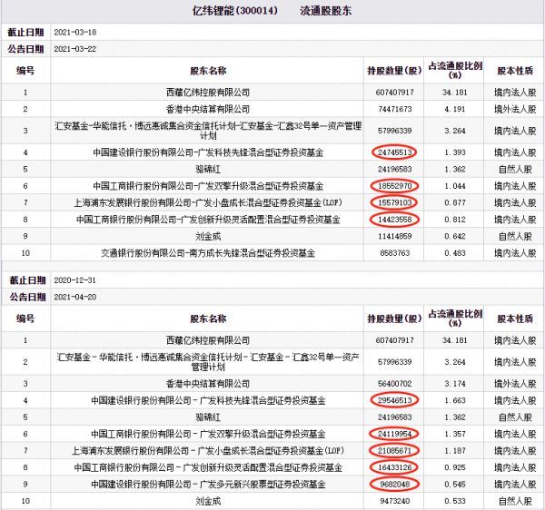This screenshot has width=545, height=510.
Task: Select 西藏亿纬控股有限公司 in the 2021-03-18 table
Action: tap(208, 93)
